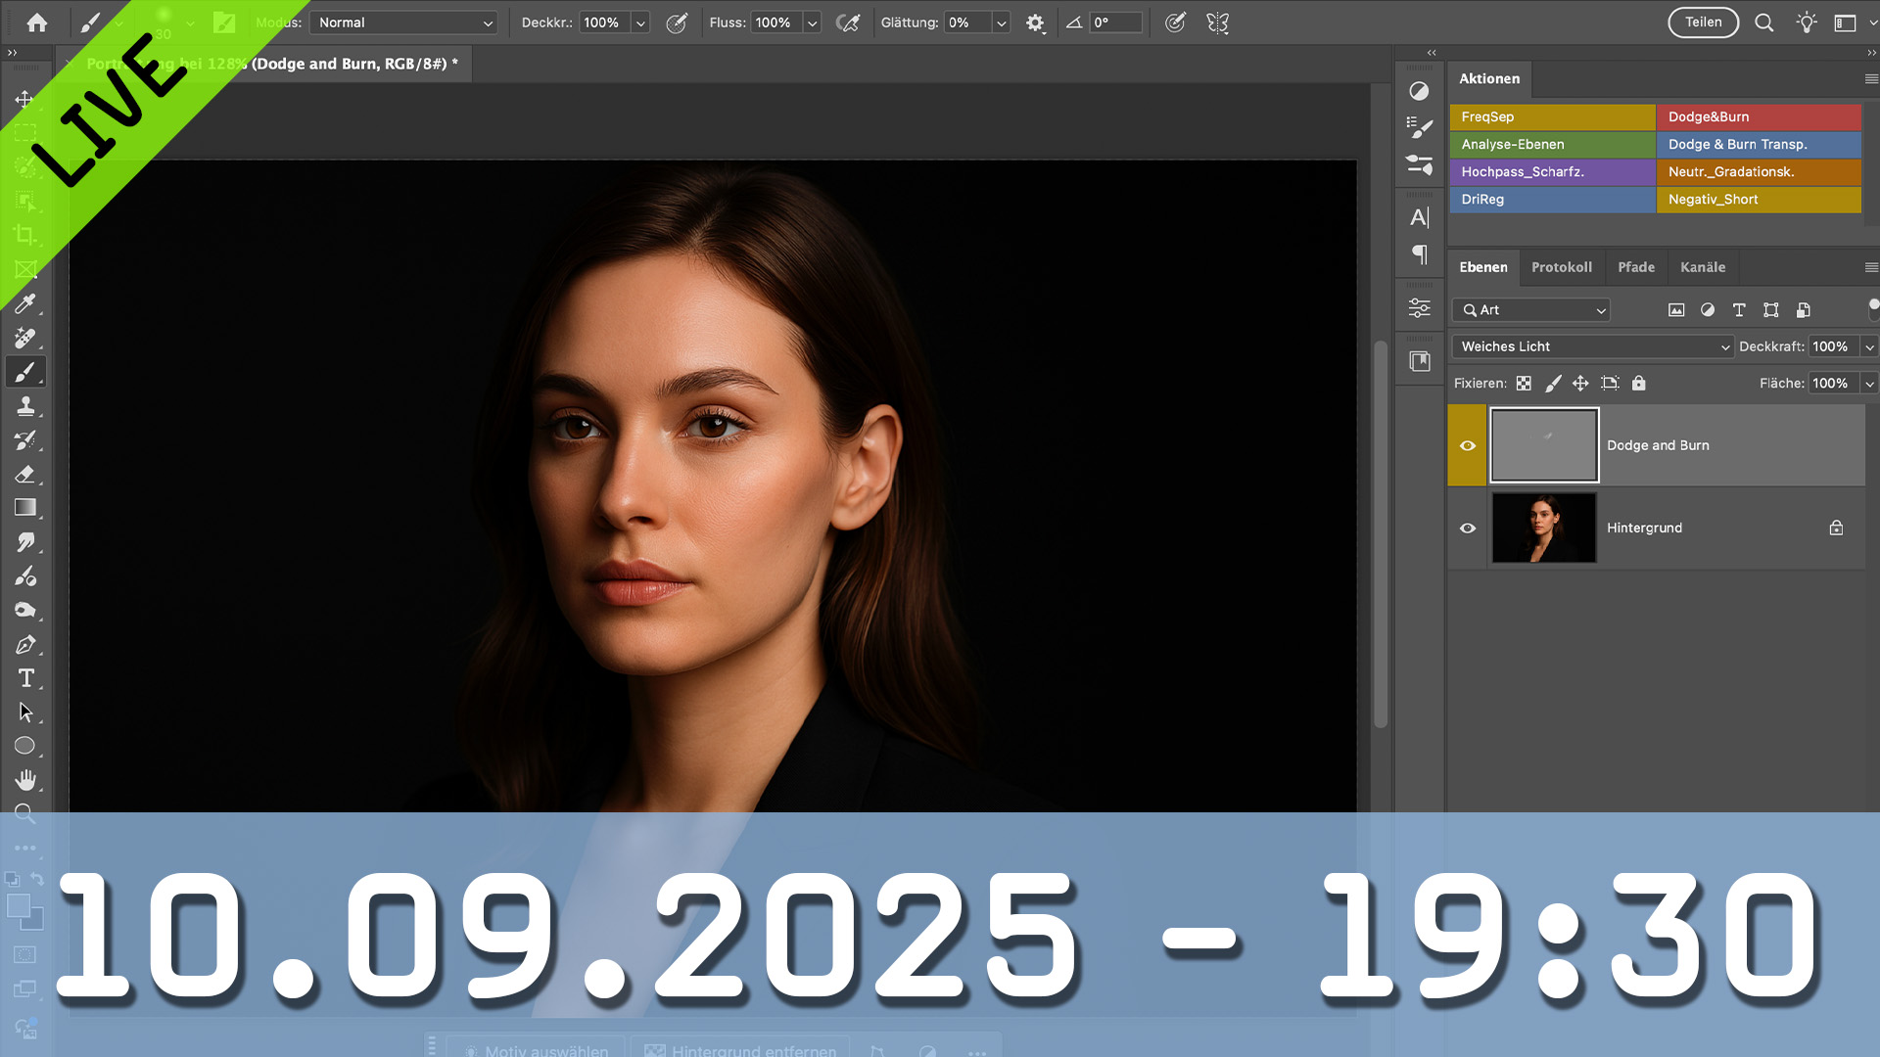Switch to the Kanäle tab
This screenshot has height=1057, width=1880.
1703,267
